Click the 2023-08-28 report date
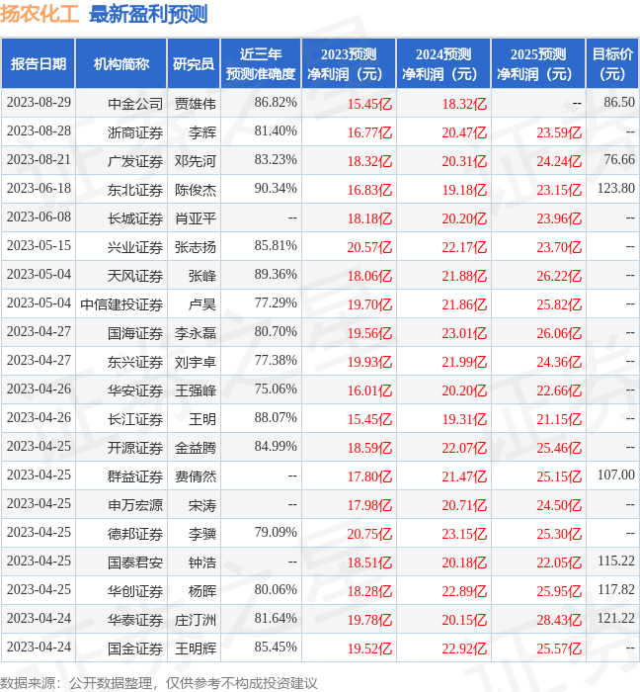 [x=39, y=131]
